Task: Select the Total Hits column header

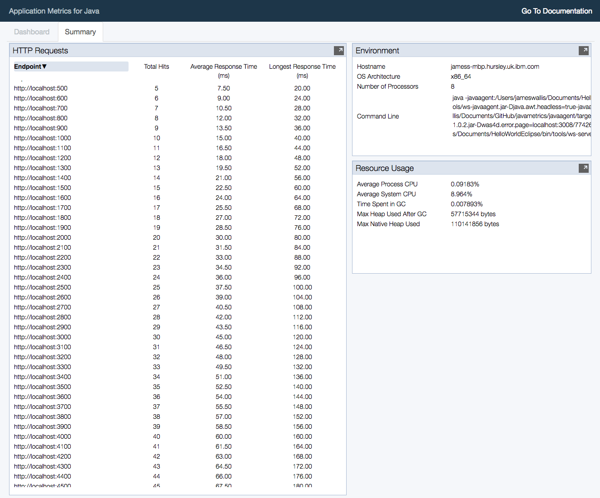Action: (x=156, y=66)
